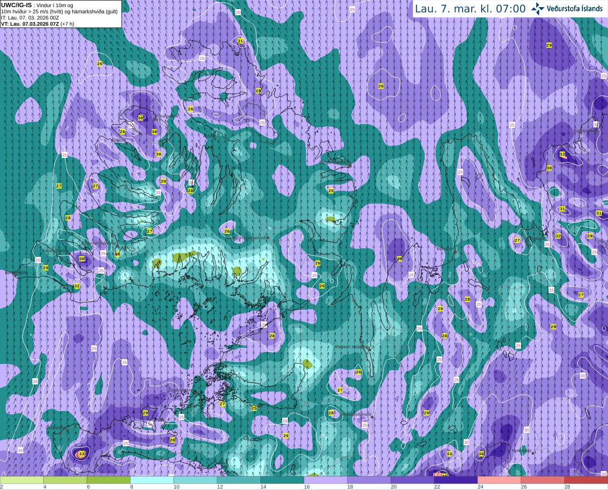This screenshot has height=490, width=608.
Task: Click the yellow 33 gust marker near Gufuskálar
Action: pyautogui.click(x=82, y=454)
